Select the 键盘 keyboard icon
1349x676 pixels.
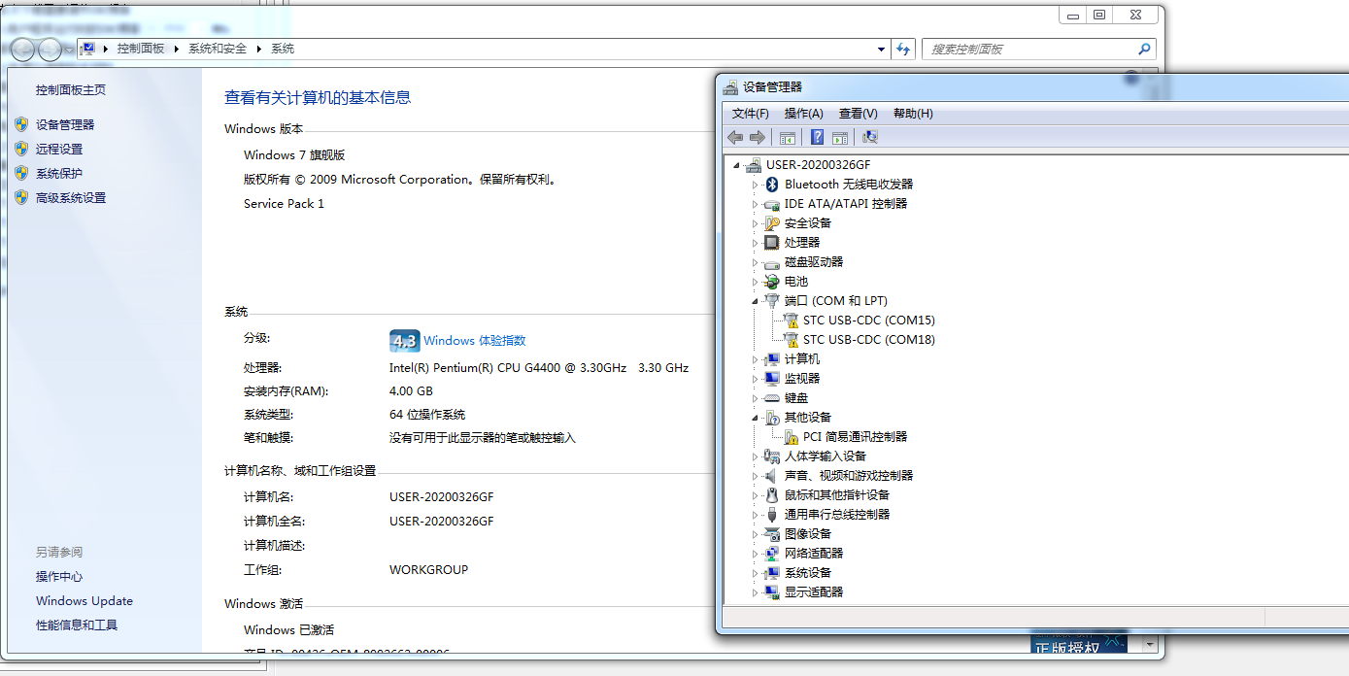tap(771, 398)
